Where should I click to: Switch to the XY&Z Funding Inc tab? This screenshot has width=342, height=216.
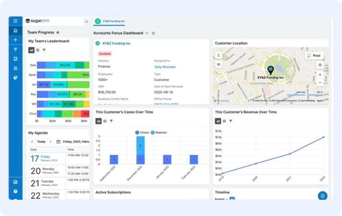click(x=110, y=21)
